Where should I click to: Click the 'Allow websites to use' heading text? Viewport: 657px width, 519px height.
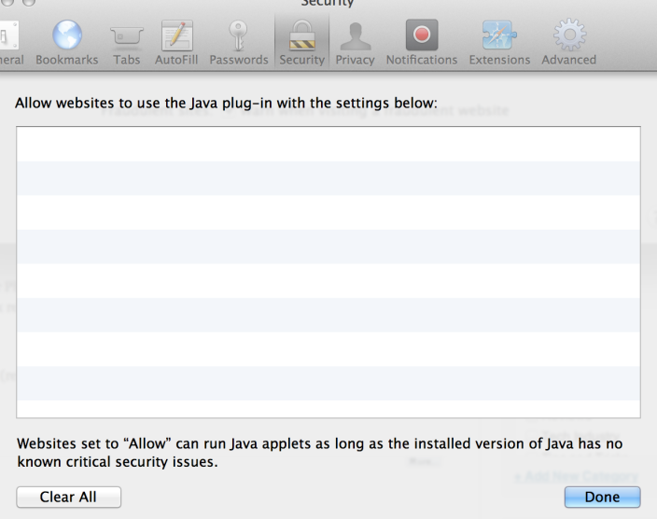[226, 102]
